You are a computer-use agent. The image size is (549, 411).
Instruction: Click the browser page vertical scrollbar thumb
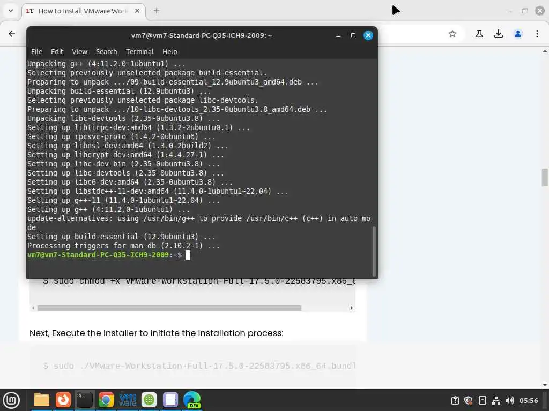[x=545, y=178]
